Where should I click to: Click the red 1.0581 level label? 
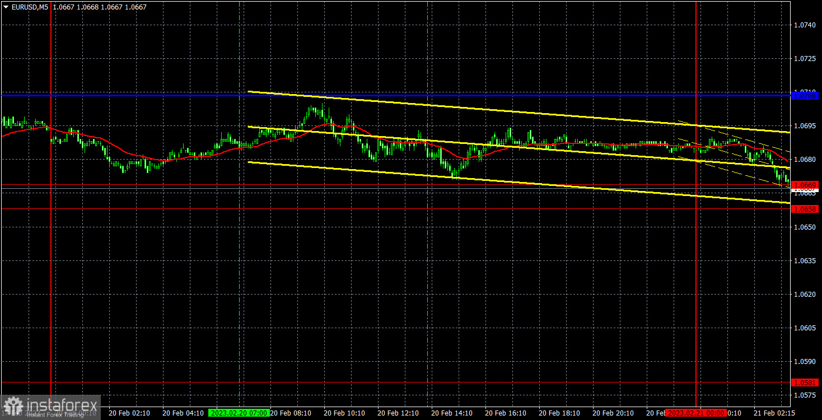[805, 382]
